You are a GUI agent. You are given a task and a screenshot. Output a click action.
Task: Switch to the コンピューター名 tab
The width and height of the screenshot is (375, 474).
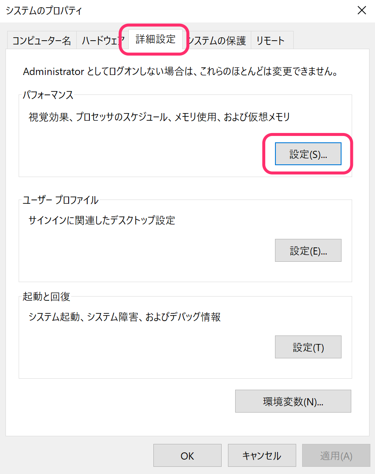42,41
